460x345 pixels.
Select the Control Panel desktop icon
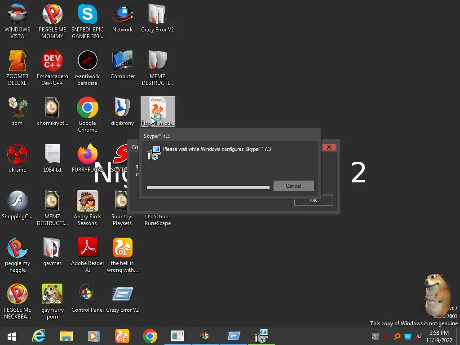(88, 298)
